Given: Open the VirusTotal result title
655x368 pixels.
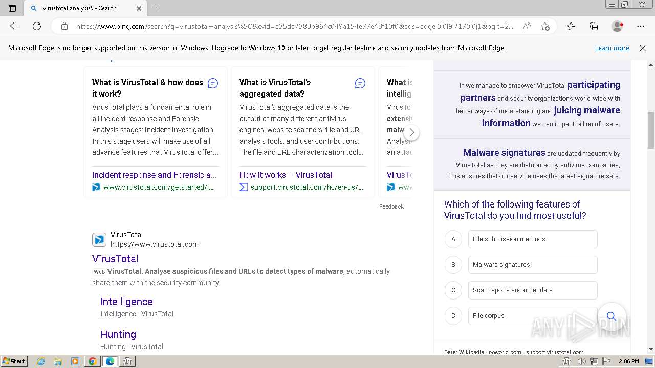Looking at the screenshot, I should [x=115, y=259].
